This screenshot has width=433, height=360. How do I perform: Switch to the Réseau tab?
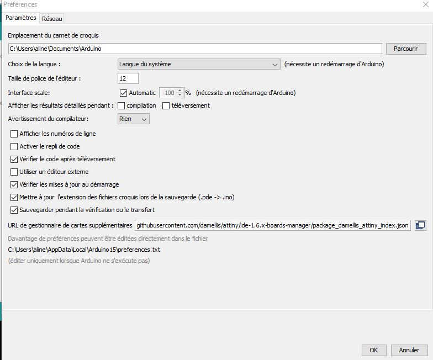pos(52,19)
